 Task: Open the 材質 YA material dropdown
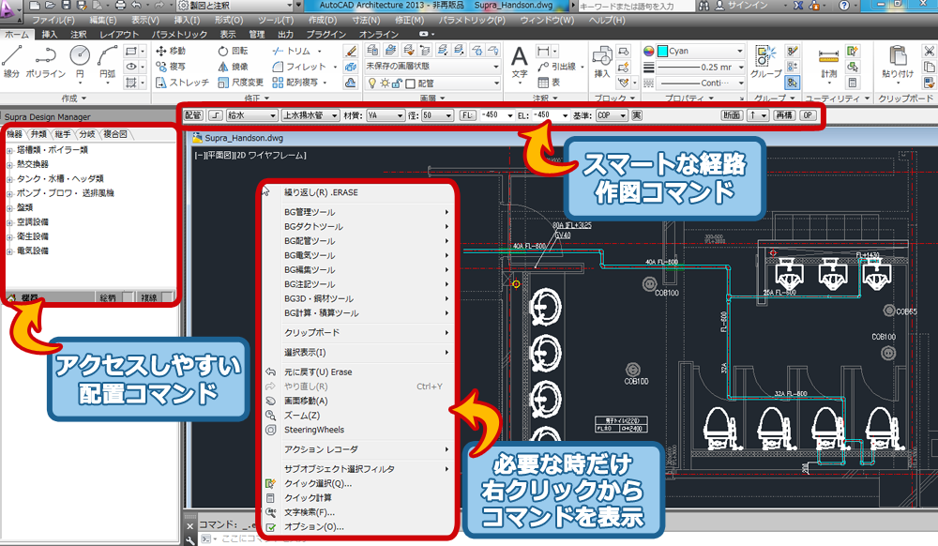point(385,114)
